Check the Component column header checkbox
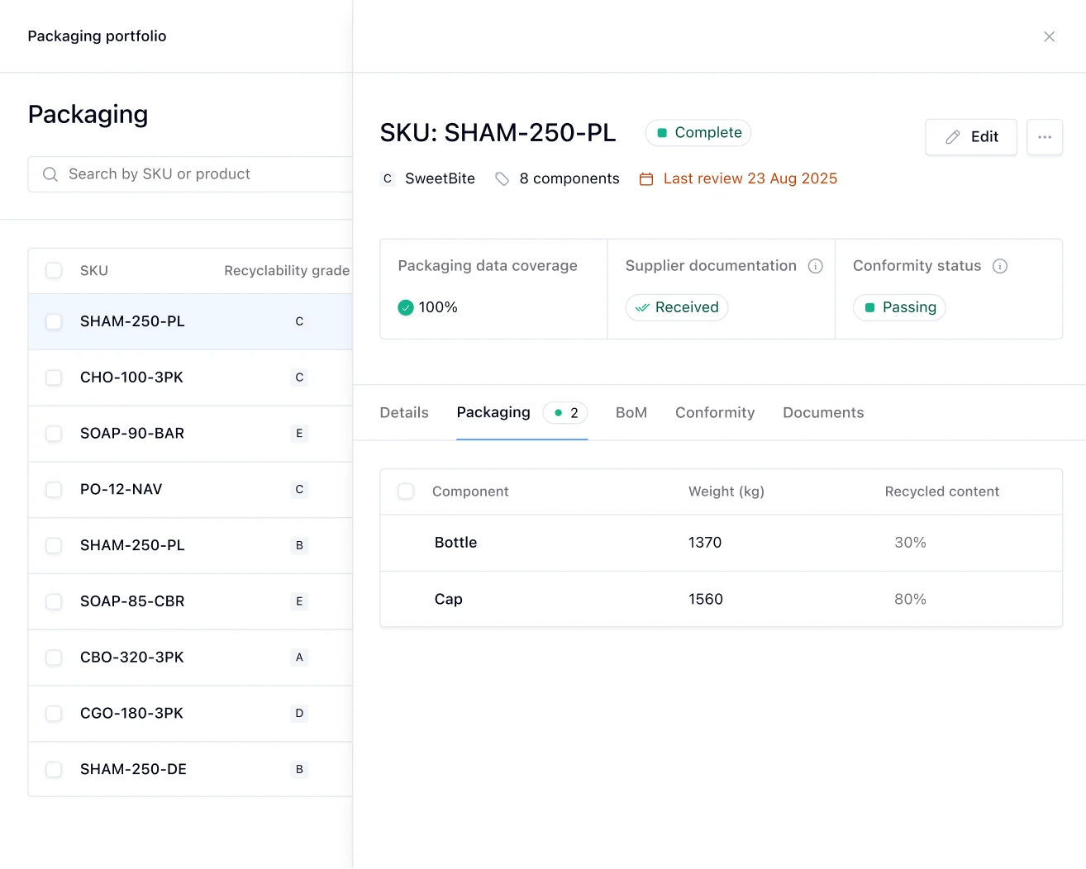 pos(406,491)
